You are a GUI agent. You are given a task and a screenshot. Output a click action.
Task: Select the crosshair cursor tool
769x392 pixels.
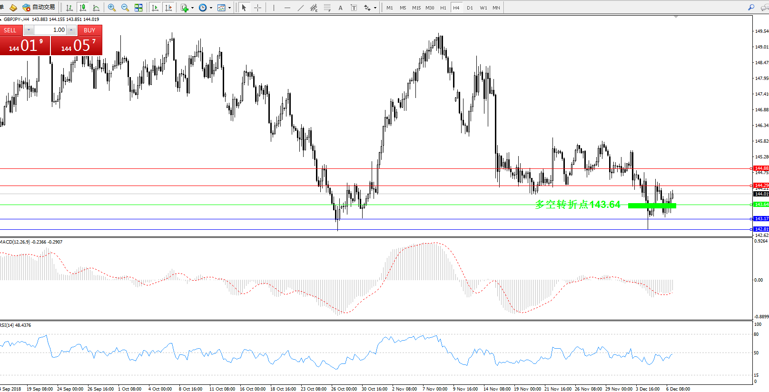click(x=257, y=8)
